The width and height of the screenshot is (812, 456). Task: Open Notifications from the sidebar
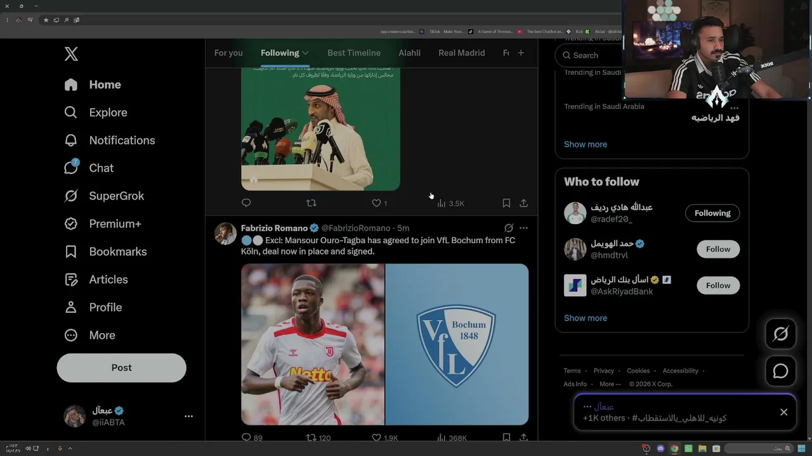point(110,140)
